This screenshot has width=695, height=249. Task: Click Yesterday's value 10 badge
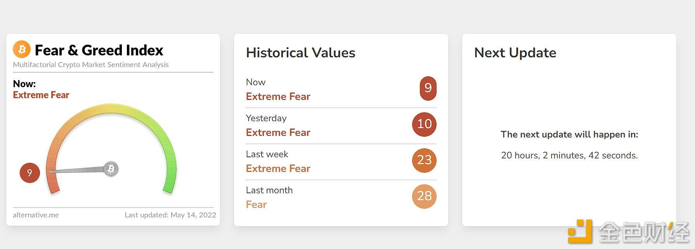coord(424,124)
